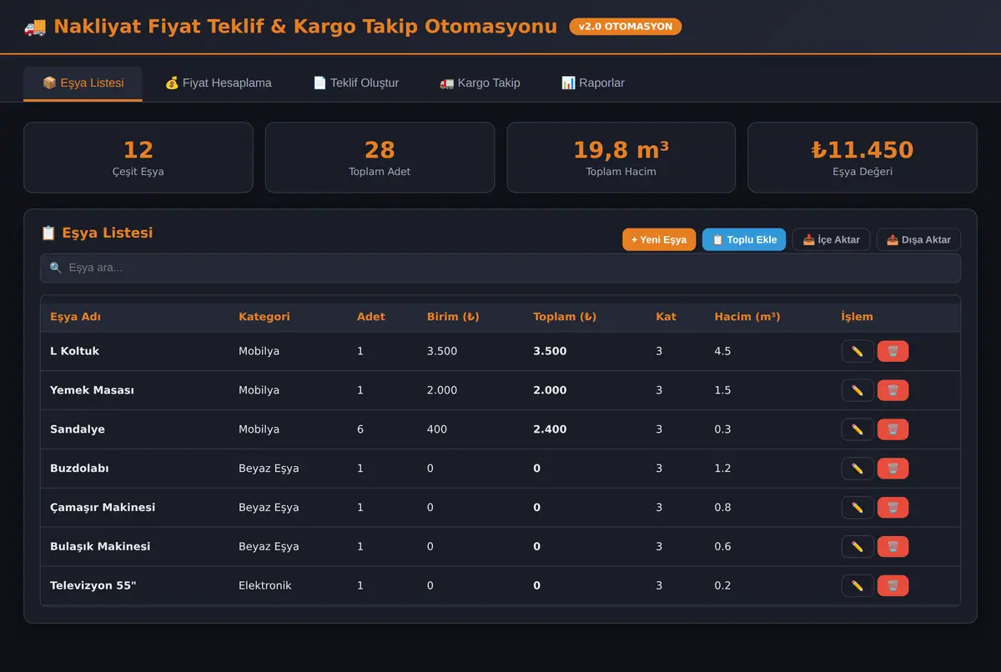Click the Kat column header
Screen dimensions: 1001x672
click(x=666, y=317)
